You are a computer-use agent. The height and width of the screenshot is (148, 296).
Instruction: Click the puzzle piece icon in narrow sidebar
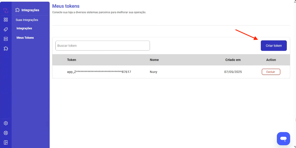click(6, 49)
